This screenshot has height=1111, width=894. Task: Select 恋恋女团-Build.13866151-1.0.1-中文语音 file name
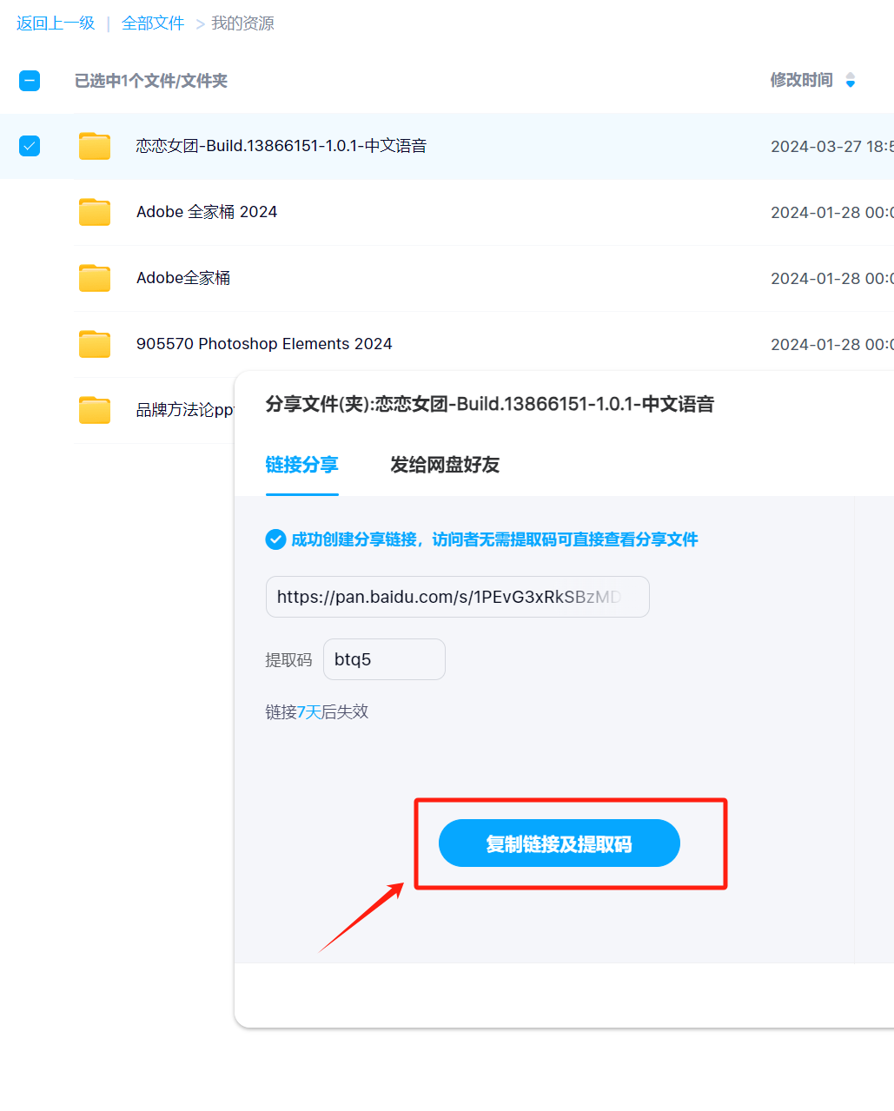281,146
